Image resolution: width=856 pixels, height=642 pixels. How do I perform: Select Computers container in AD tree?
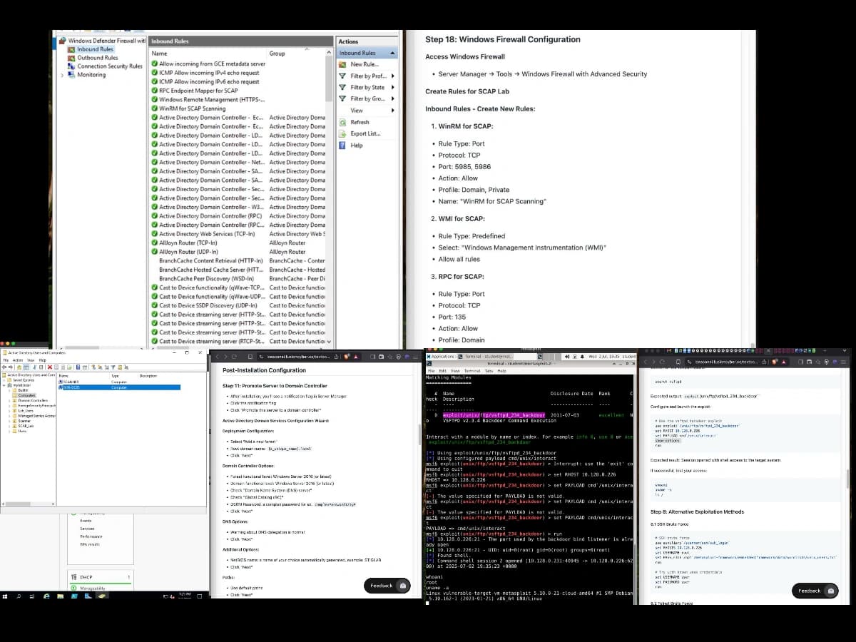pyautogui.click(x=26, y=395)
